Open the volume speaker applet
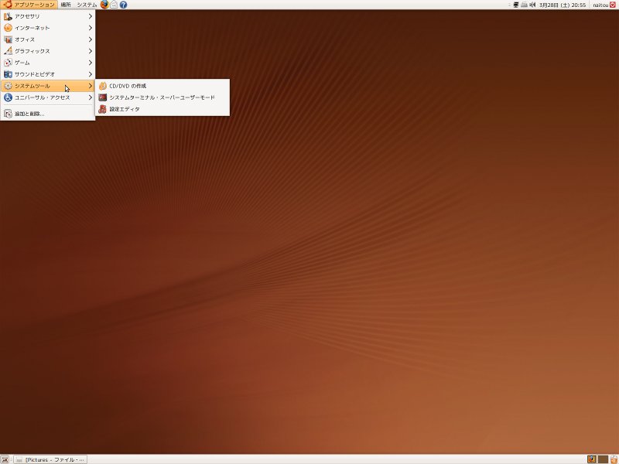 (x=532, y=5)
